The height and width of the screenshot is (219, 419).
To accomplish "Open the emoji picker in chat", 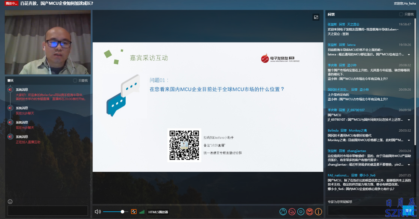I will [x=10, y=202].
